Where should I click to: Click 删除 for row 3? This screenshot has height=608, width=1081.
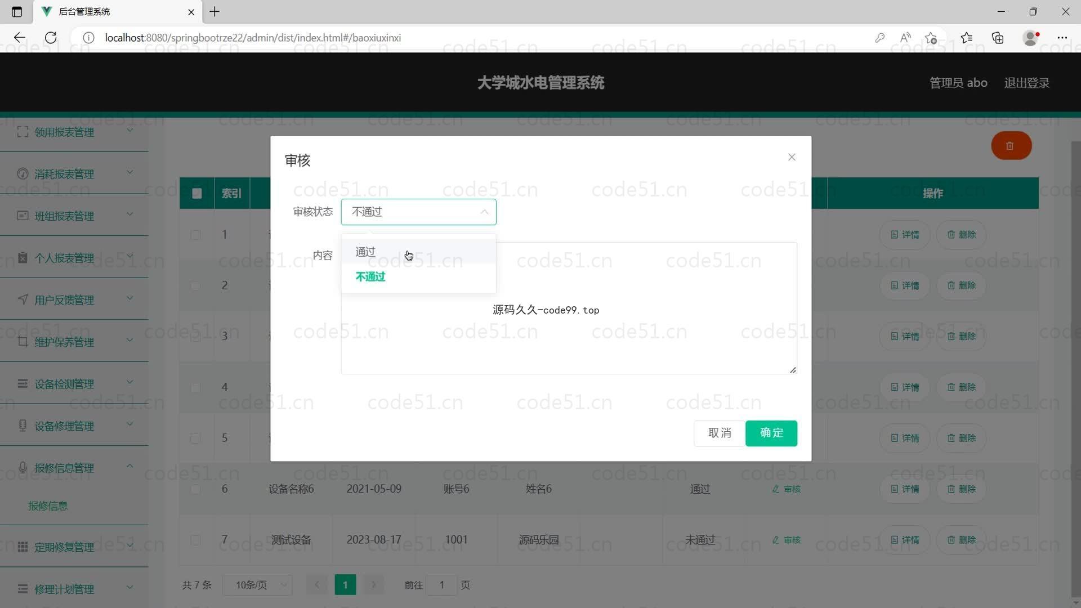click(x=961, y=337)
